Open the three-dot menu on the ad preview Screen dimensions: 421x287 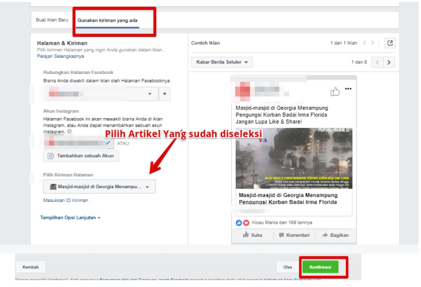(348, 89)
